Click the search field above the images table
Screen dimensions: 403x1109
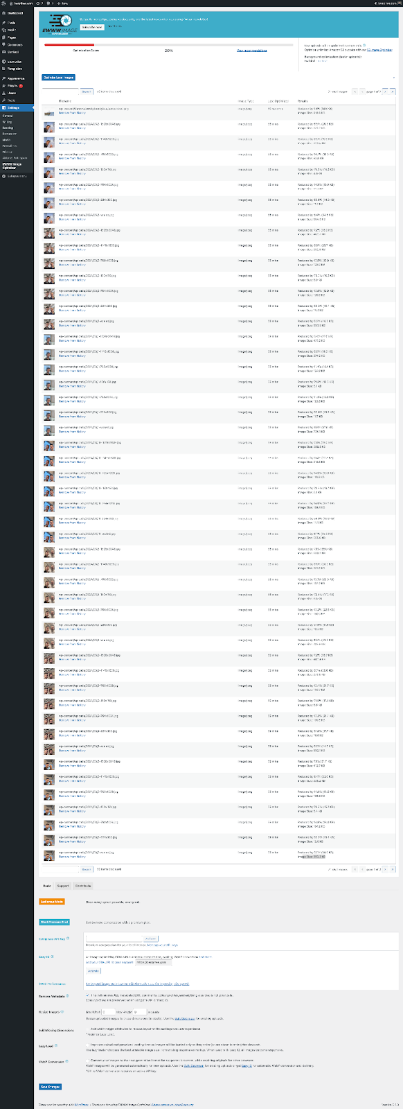61,91
